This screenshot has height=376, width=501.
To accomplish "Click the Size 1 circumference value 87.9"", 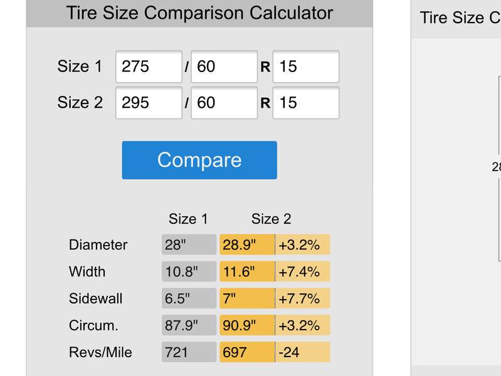I will pyautogui.click(x=189, y=325).
